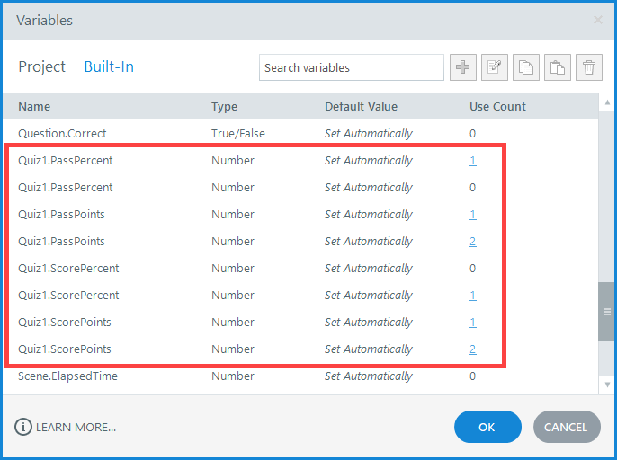Screen dimensions: 617x460
Task: Select the Question.Correct variable row
Action: (62, 134)
